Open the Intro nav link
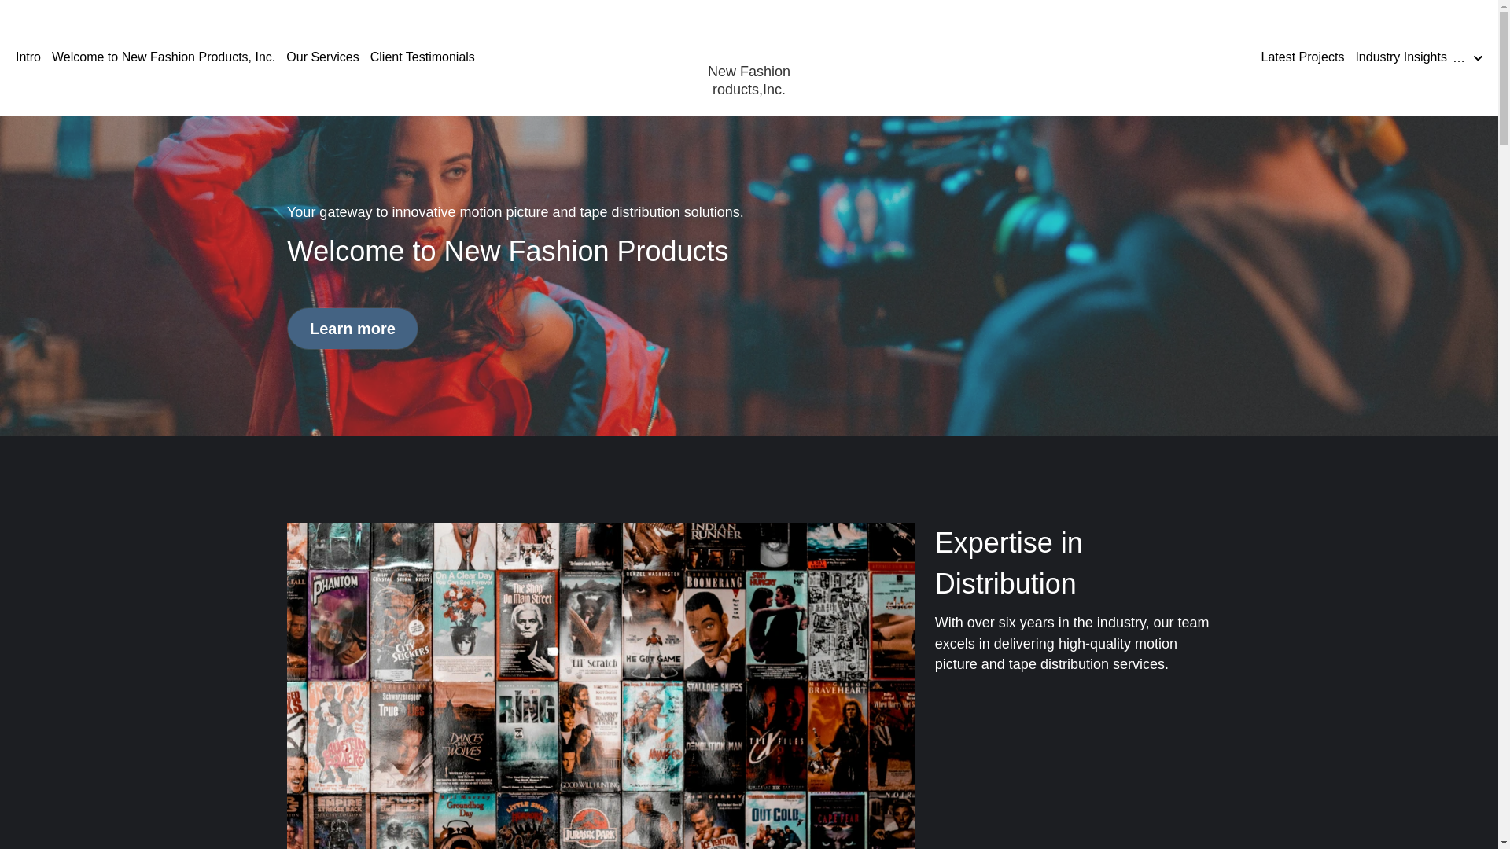The width and height of the screenshot is (1510, 849). pos(28,57)
